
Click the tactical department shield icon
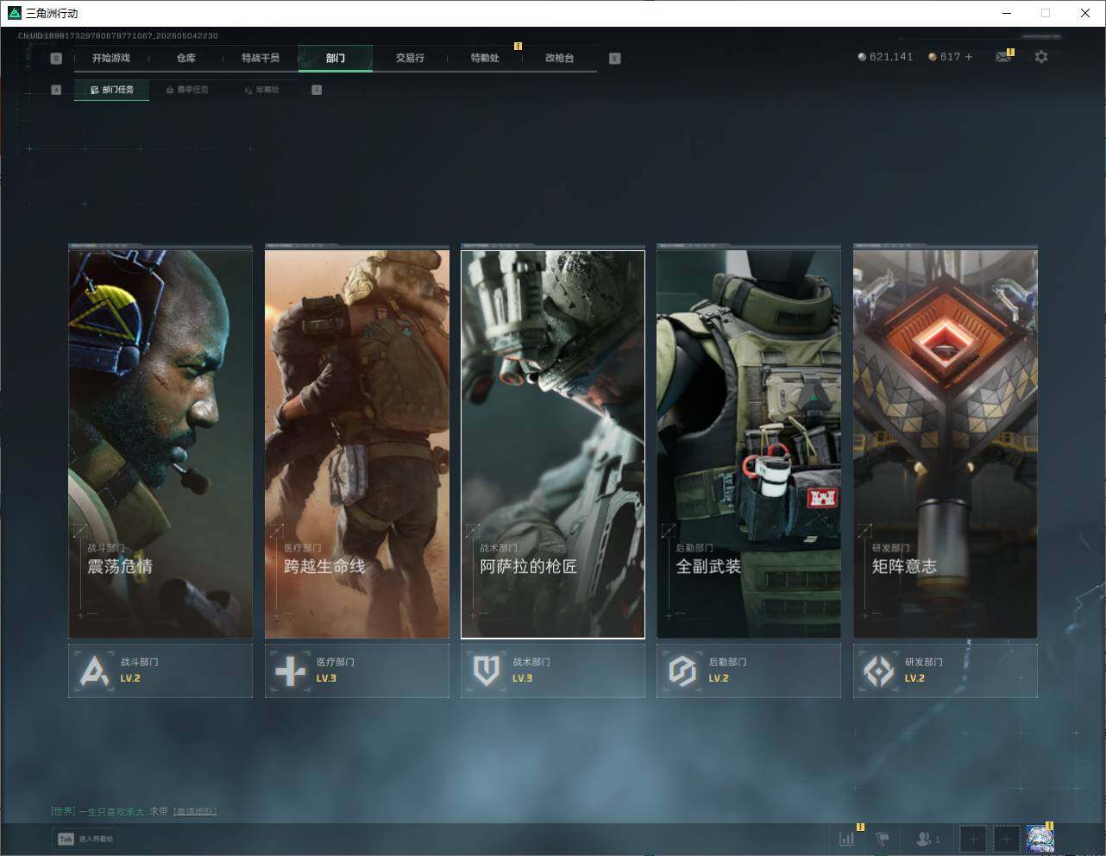click(487, 670)
